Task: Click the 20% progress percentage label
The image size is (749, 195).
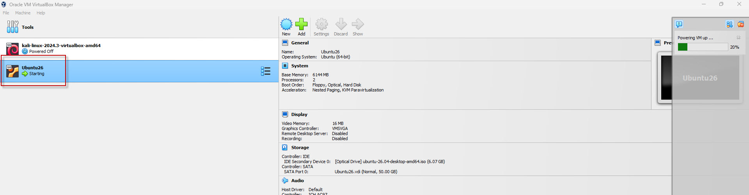Action: pos(735,47)
